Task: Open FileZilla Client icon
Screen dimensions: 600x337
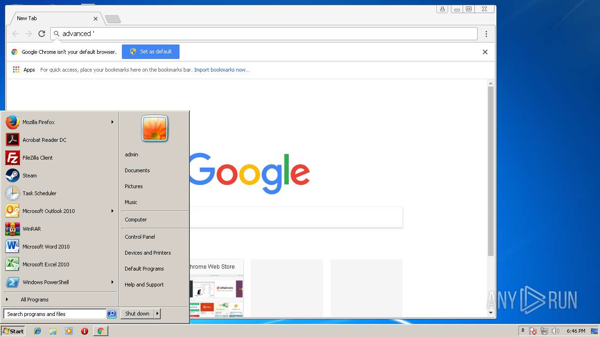Action: (x=13, y=158)
